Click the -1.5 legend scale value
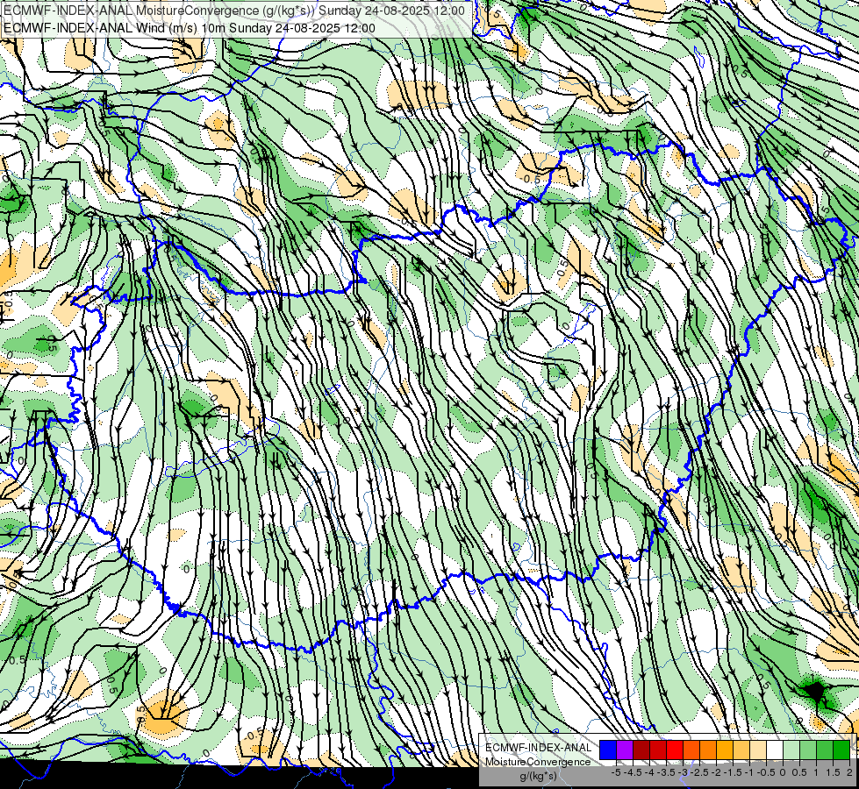 (733, 772)
